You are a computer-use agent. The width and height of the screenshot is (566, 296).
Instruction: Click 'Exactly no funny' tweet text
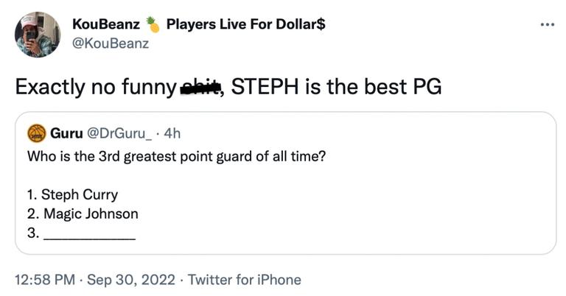pyautogui.click(x=96, y=87)
